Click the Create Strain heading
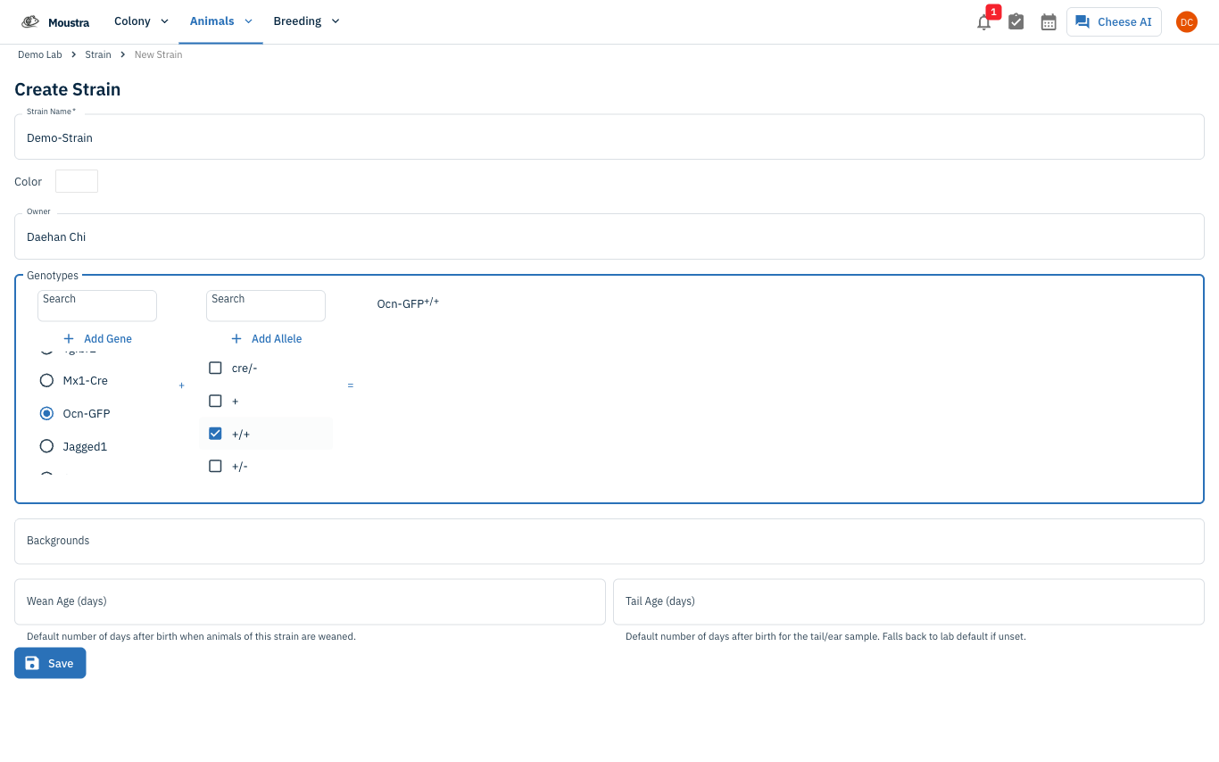1219x762 pixels. pyautogui.click(x=68, y=89)
